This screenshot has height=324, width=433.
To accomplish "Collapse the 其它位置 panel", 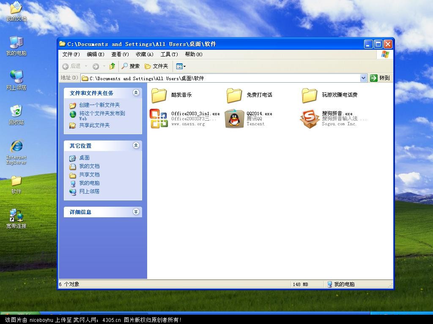I will coord(136,146).
